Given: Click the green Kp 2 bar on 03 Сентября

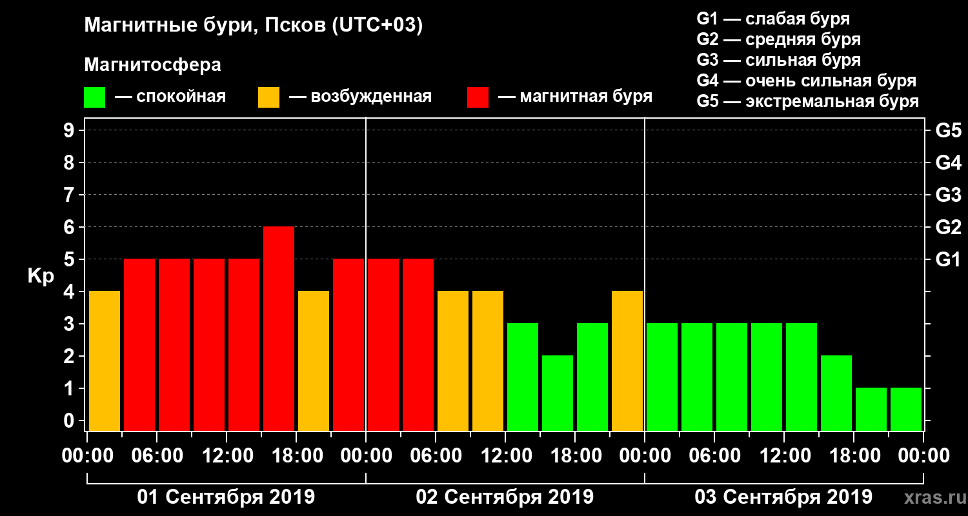Looking at the screenshot, I should (836, 393).
